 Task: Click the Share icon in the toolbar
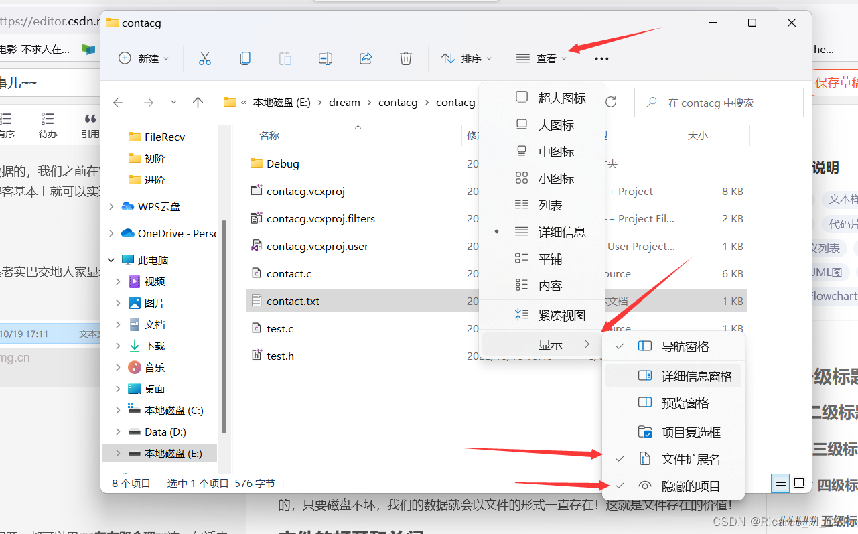tap(366, 58)
